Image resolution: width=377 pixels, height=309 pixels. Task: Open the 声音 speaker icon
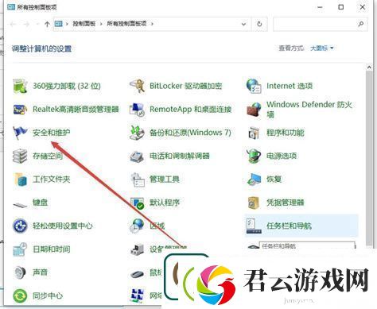coord(20,272)
